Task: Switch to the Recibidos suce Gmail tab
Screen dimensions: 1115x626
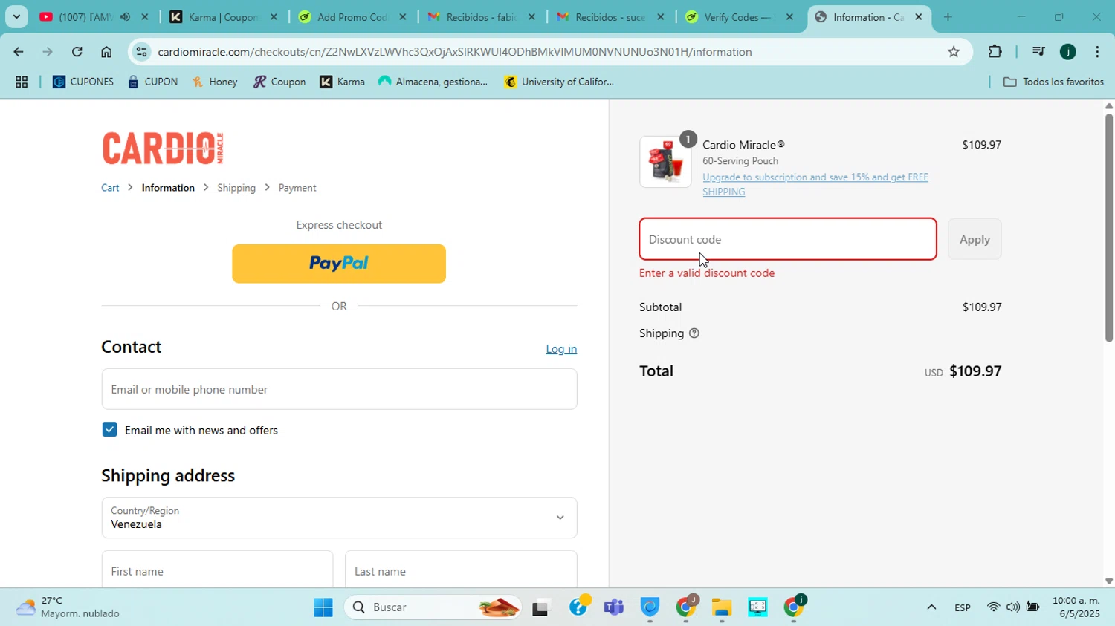Action: click(x=610, y=16)
